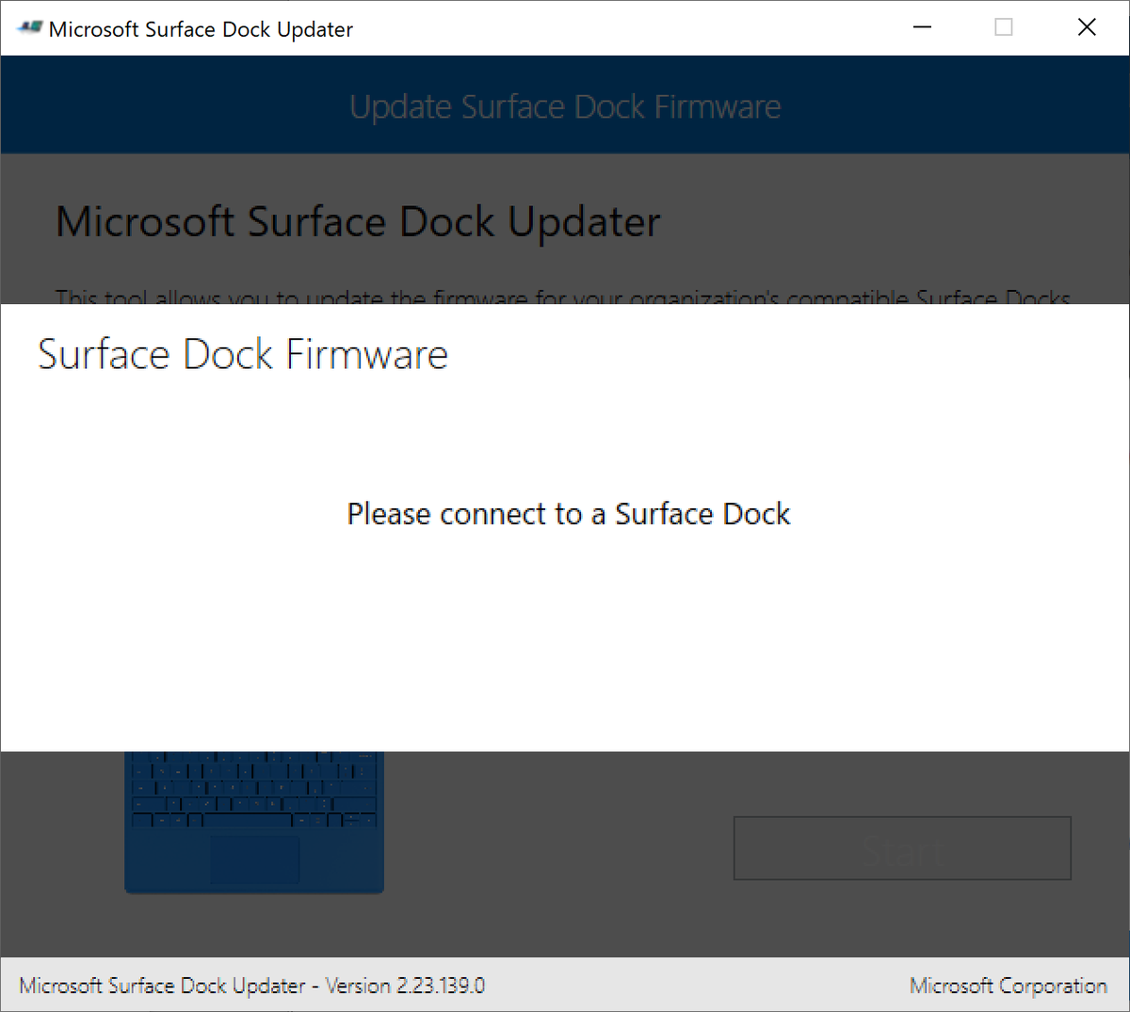Minimize the Surface Dock Updater window

pos(922,27)
